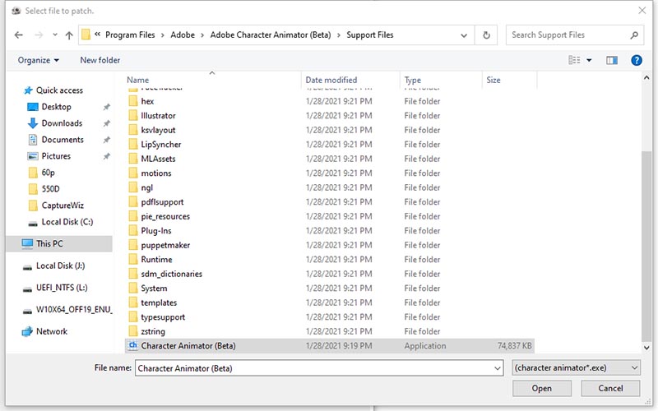Sort by Date modified column
Viewport: 658px width, 411px height.
coord(331,80)
